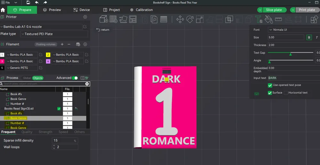Click the Save icon in title bar

(x=28, y=3)
